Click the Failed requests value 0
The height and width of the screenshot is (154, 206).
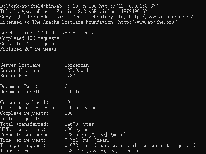[66, 119]
